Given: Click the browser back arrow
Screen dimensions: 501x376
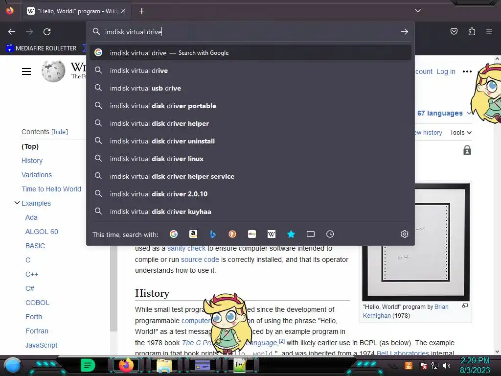Looking at the screenshot, I should point(12,32).
